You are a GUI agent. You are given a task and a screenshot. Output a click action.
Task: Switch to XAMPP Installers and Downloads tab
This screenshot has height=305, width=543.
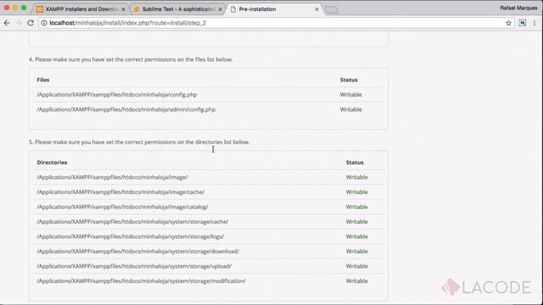[81, 9]
